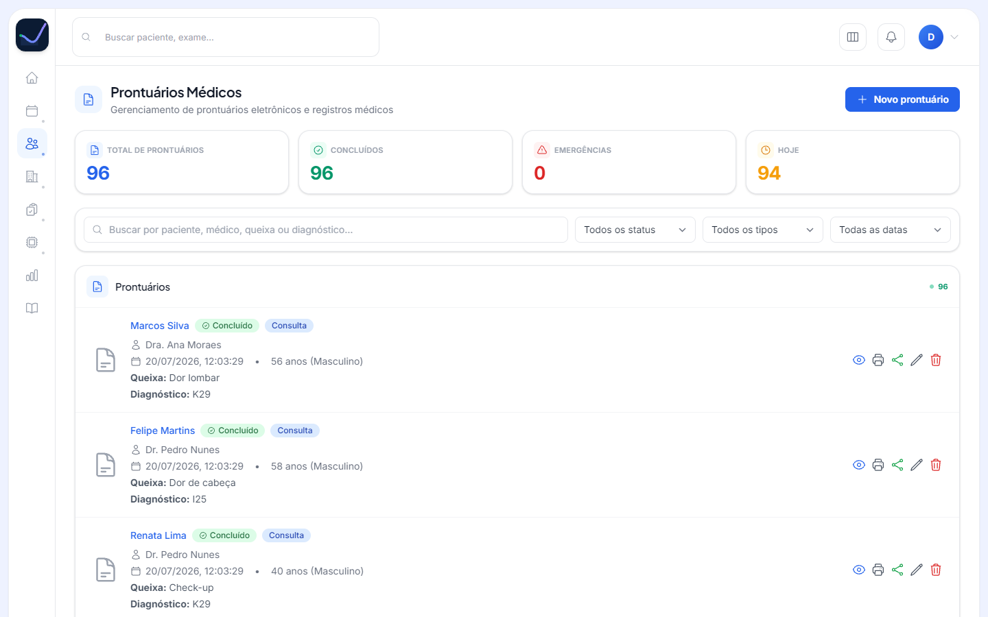988x617 pixels.
Task: Open the bar chart sidebar icon
Action: [32, 276]
